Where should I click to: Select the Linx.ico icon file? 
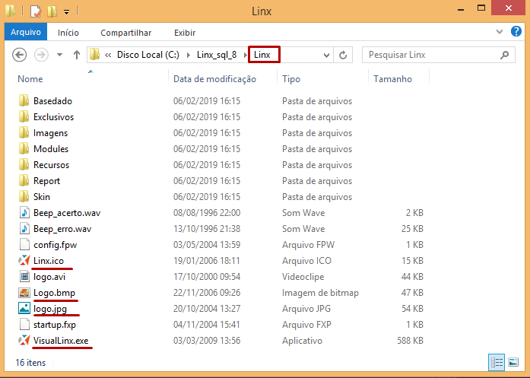pyautogui.click(x=24, y=260)
